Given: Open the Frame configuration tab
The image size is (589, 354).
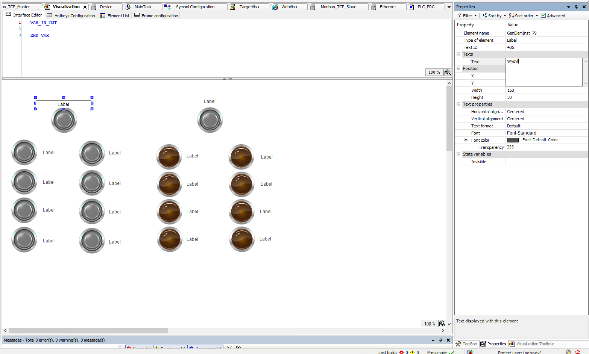Looking at the screenshot, I should 156,15.
